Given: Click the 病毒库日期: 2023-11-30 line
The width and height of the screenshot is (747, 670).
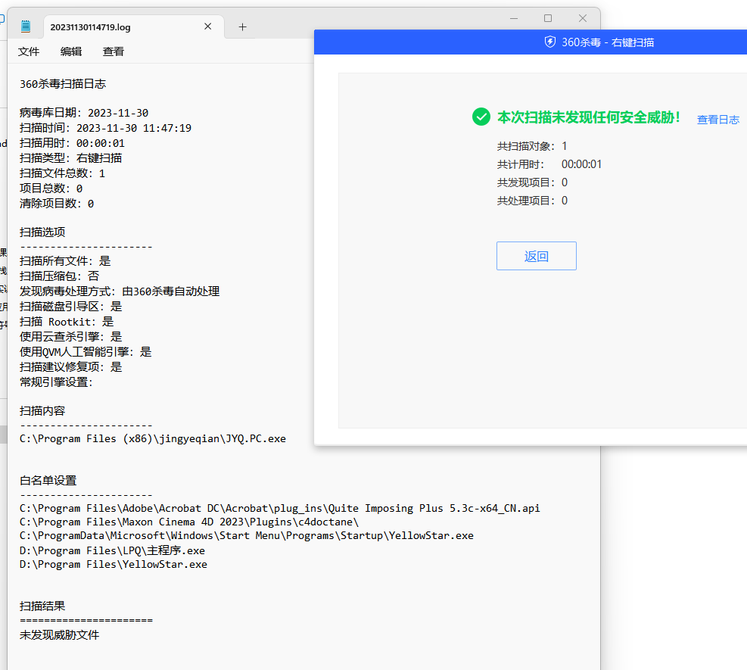Looking at the screenshot, I should (x=84, y=113).
